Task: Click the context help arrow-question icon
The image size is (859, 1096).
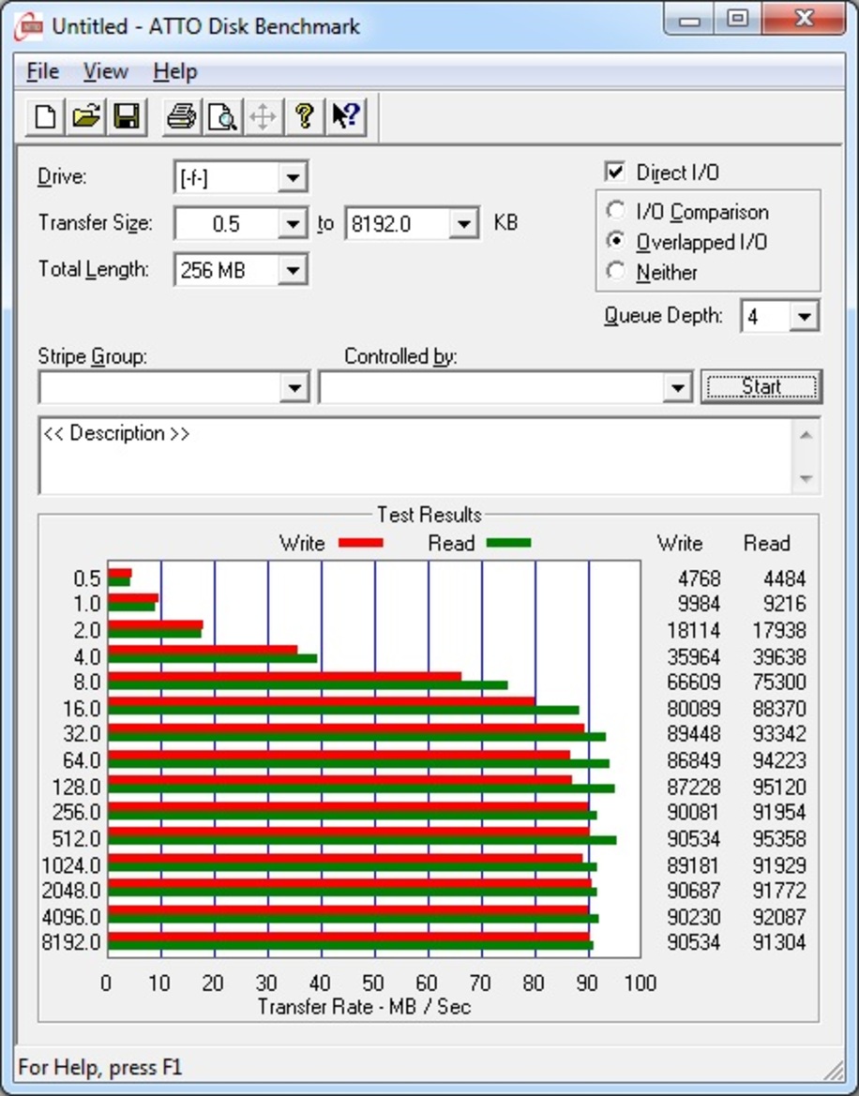Action: pos(345,116)
